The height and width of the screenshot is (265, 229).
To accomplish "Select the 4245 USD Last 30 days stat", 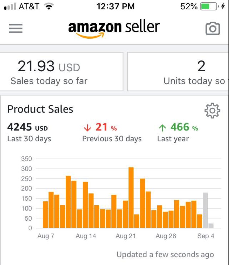I will point(29,132).
